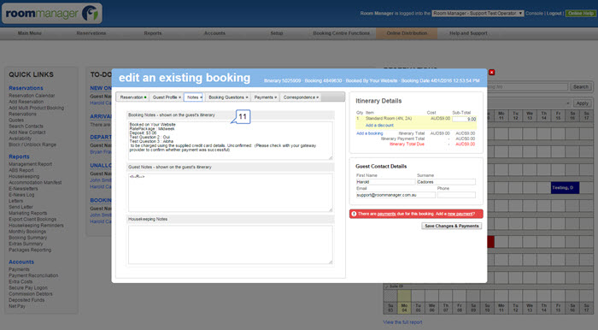Screen dimensions: 598x330
Task: Open the Accounts menu
Action: (x=214, y=33)
